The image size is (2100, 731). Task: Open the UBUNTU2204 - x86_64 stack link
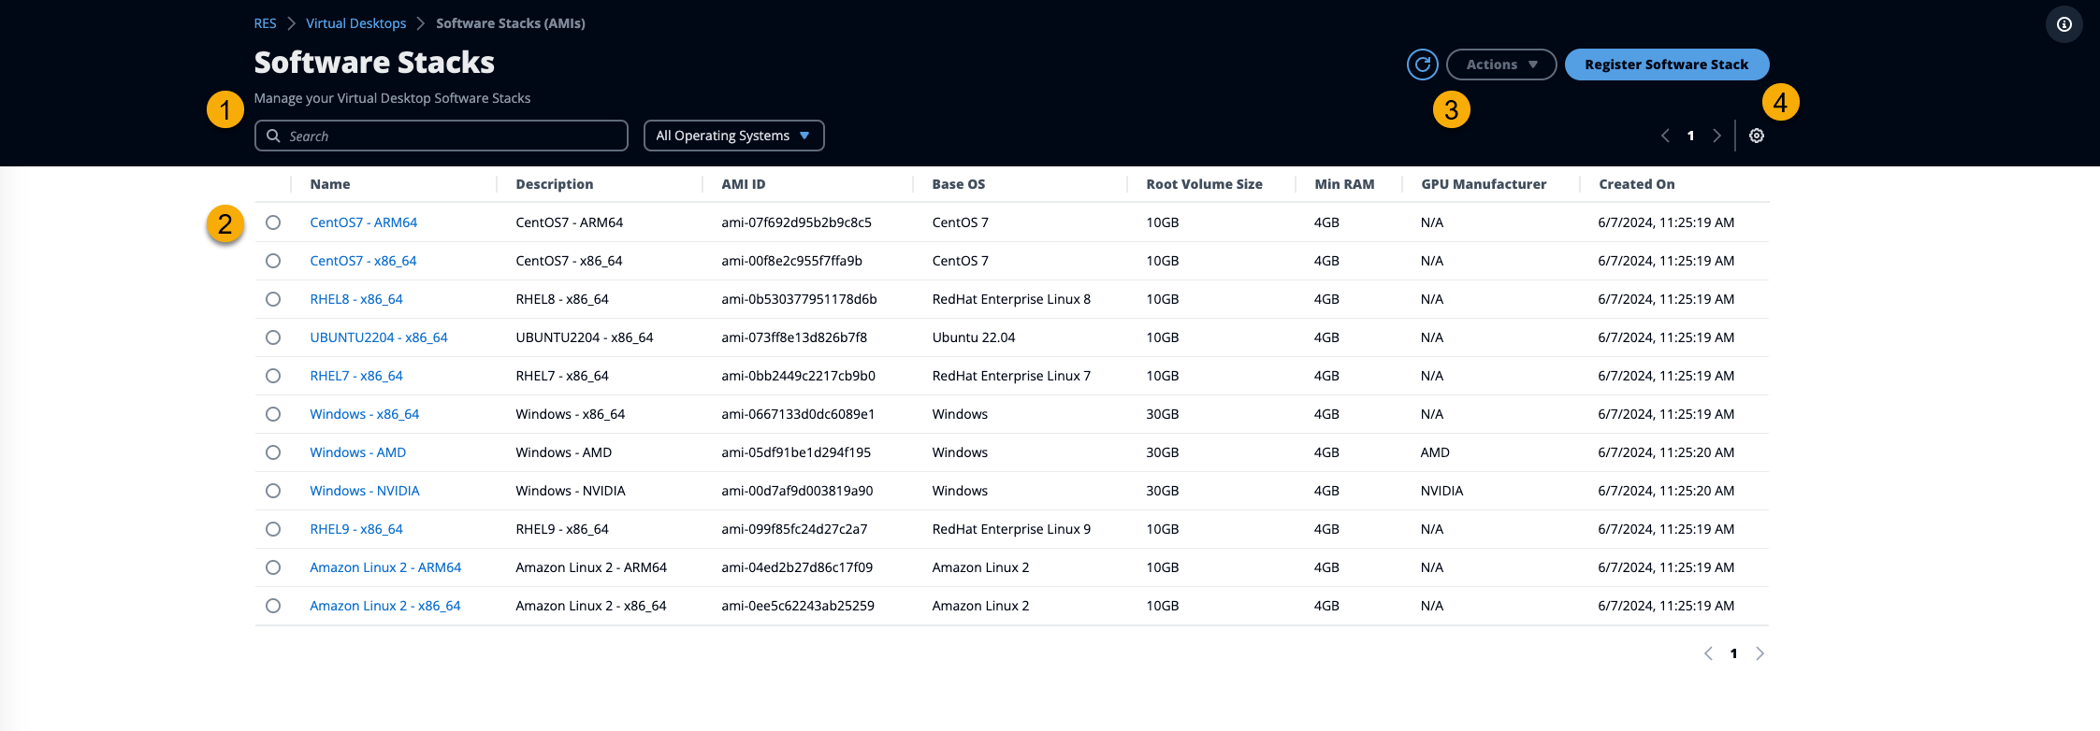point(379,337)
